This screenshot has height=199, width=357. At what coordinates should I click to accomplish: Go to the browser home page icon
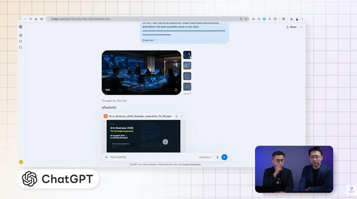(36, 19)
